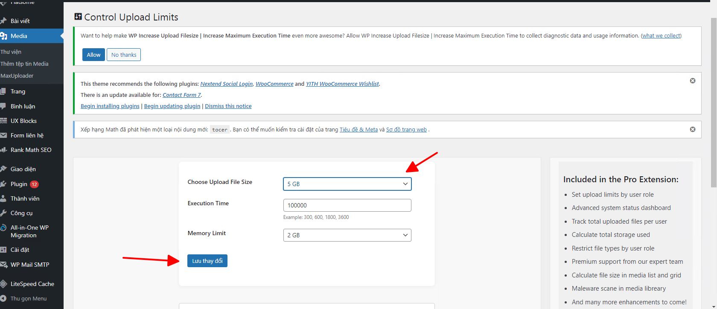Viewport: 717px width, 309px height.
Task: Click the Allow button
Action: click(x=93, y=55)
